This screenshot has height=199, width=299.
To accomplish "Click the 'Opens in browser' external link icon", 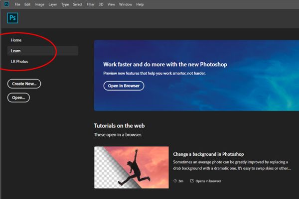I will 192,181.
